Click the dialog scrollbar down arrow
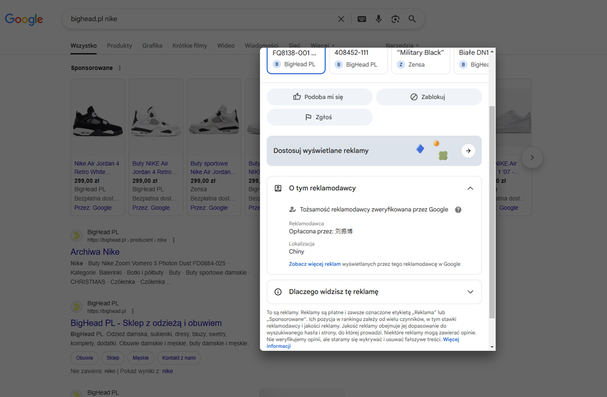This screenshot has width=607, height=397. pyautogui.click(x=492, y=347)
